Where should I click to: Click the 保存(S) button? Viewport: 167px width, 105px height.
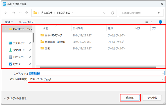tap(130, 97)
